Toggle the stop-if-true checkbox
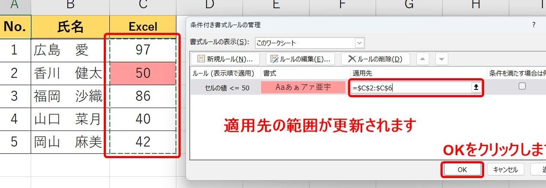Viewport: 546px width, 188px height. tap(522, 86)
